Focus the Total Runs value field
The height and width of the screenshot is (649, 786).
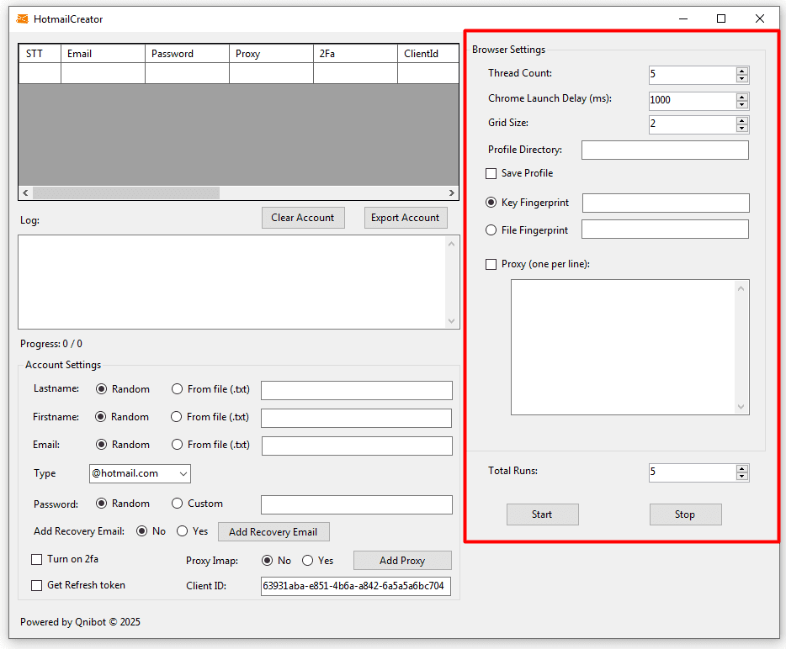click(x=693, y=472)
